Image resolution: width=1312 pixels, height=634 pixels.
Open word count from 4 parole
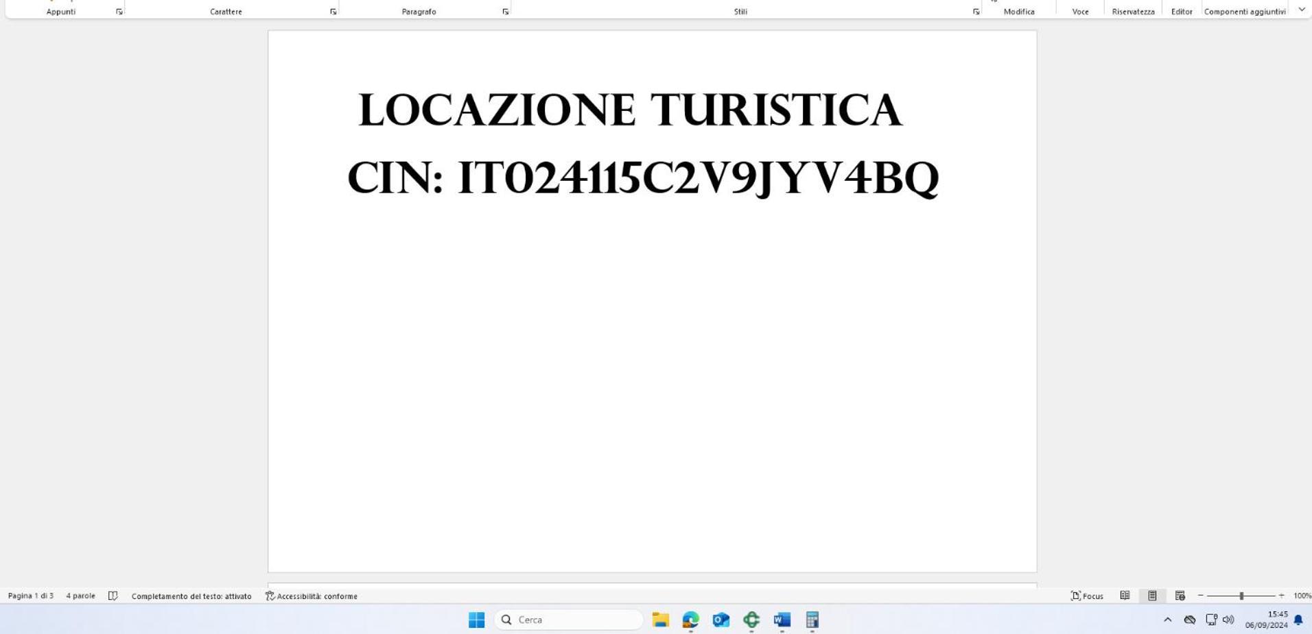click(x=80, y=596)
